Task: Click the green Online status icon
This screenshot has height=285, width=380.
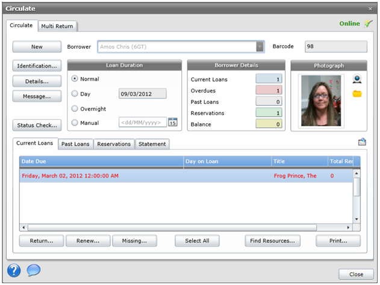Action: pyautogui.click(x=369, y=24)
